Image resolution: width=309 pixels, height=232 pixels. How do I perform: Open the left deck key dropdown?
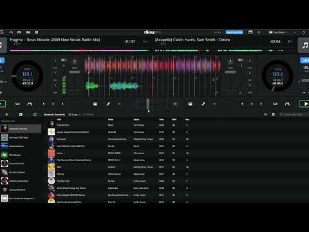pos(145,41)
